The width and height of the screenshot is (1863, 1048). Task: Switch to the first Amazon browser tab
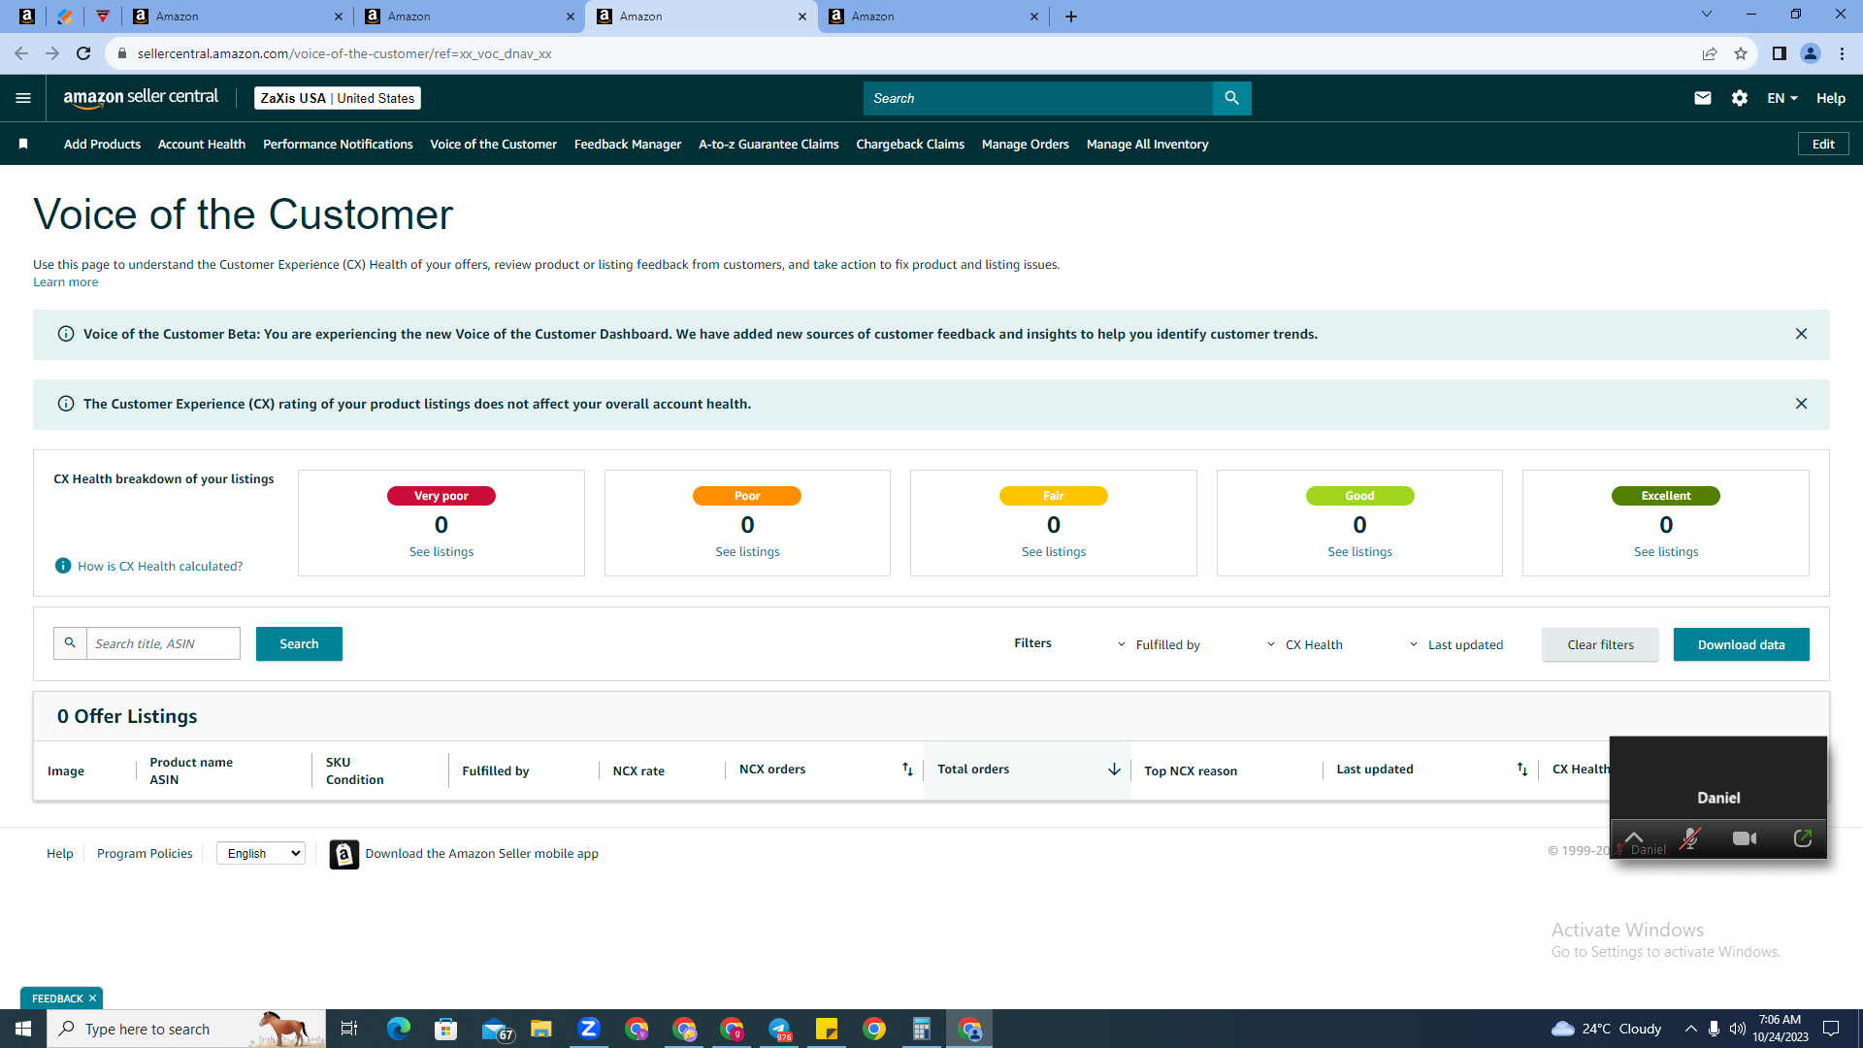[x=238, y=16]
